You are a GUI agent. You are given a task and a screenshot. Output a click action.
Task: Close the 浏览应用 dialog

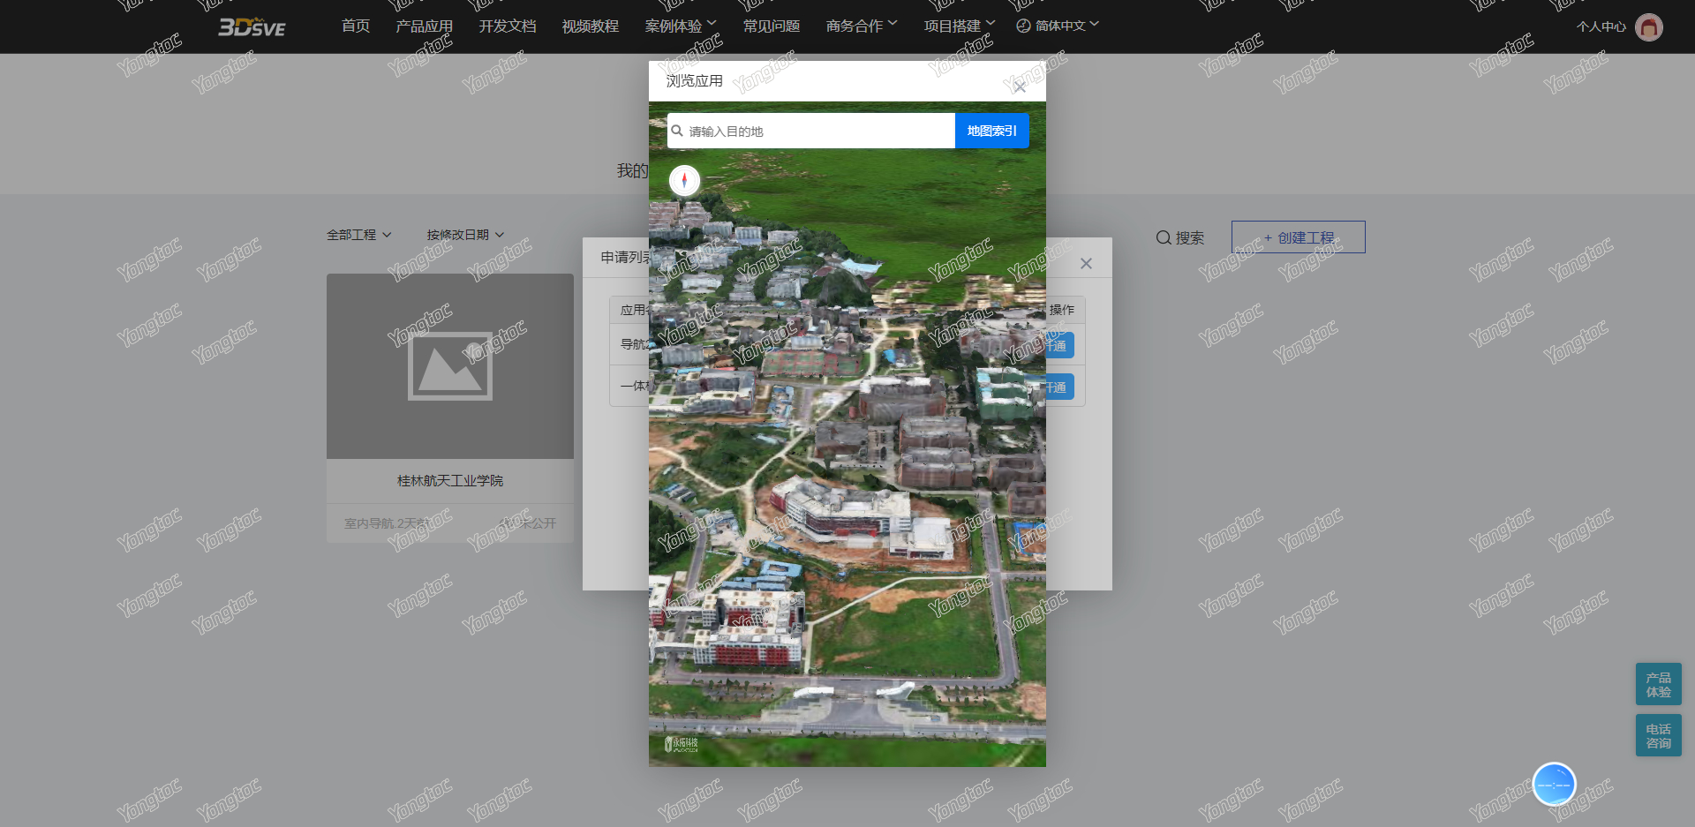[x=1020, y=86]
